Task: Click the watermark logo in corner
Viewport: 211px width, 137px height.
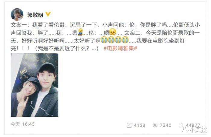Action: coord(194,130)
